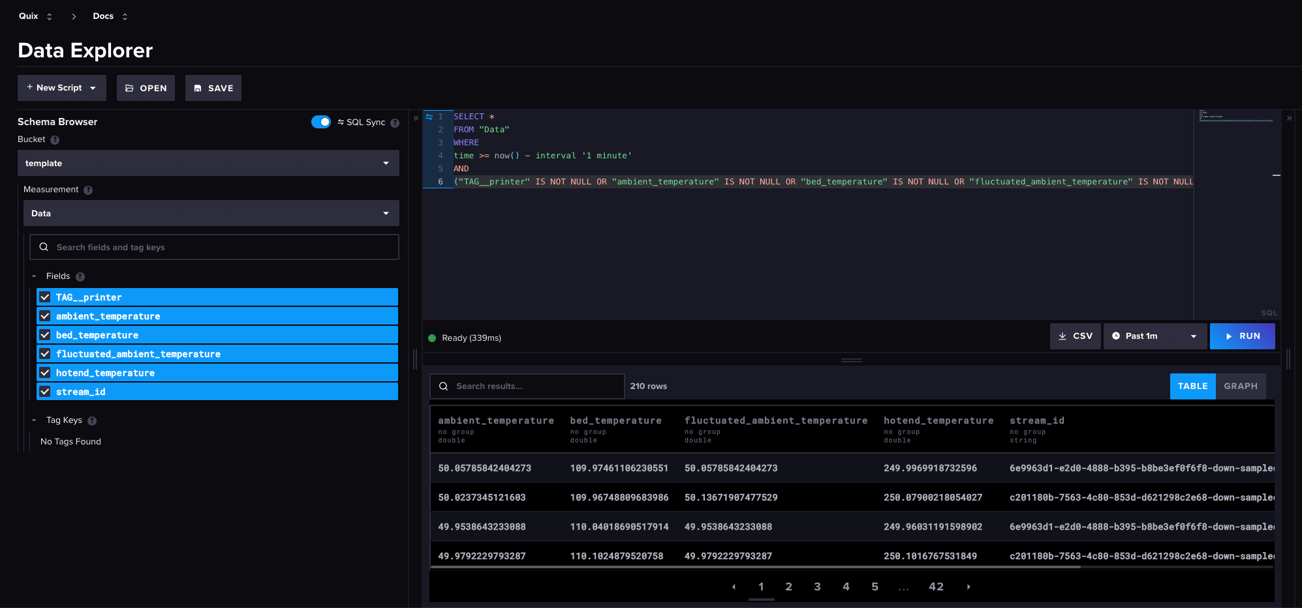Screen dimensions: 1302x608
Task: Disable the SQL Sync toggle
Action: (x=321, y=122)
